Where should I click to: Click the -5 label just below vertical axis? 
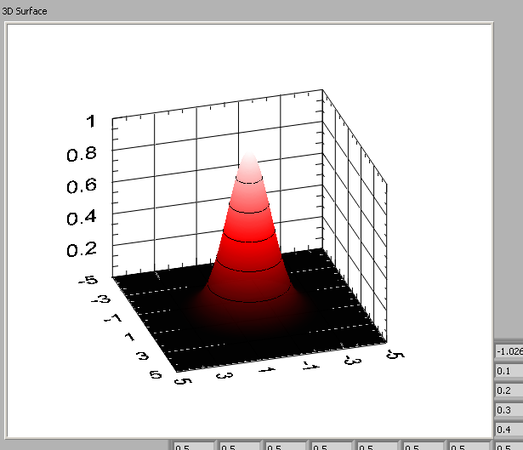pos(88,282)
